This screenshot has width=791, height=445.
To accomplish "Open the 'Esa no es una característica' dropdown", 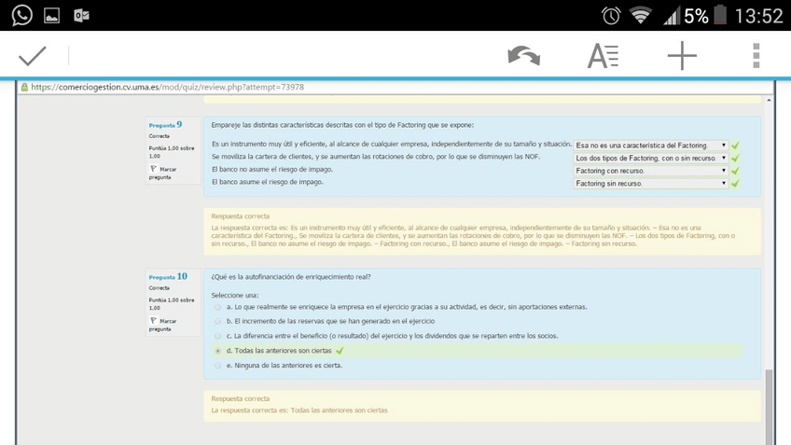I will click(650, 146).
